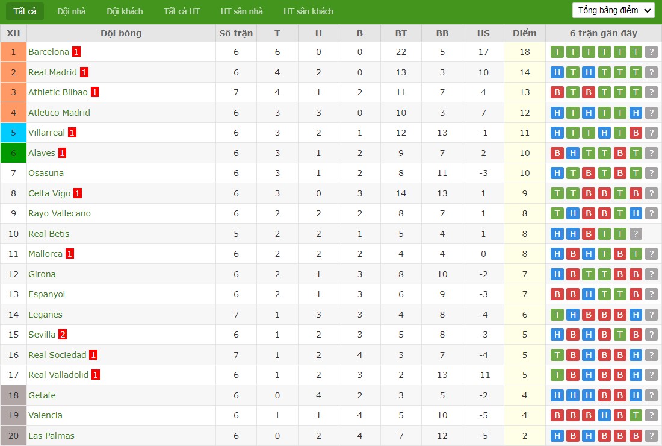662x446 pixels.
Task: Click first red B icon in Athletic Bilbao's form
Action: pyautogui.click(x=557, y=92)
